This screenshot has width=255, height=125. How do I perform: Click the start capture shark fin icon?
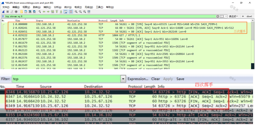[3, 12]
